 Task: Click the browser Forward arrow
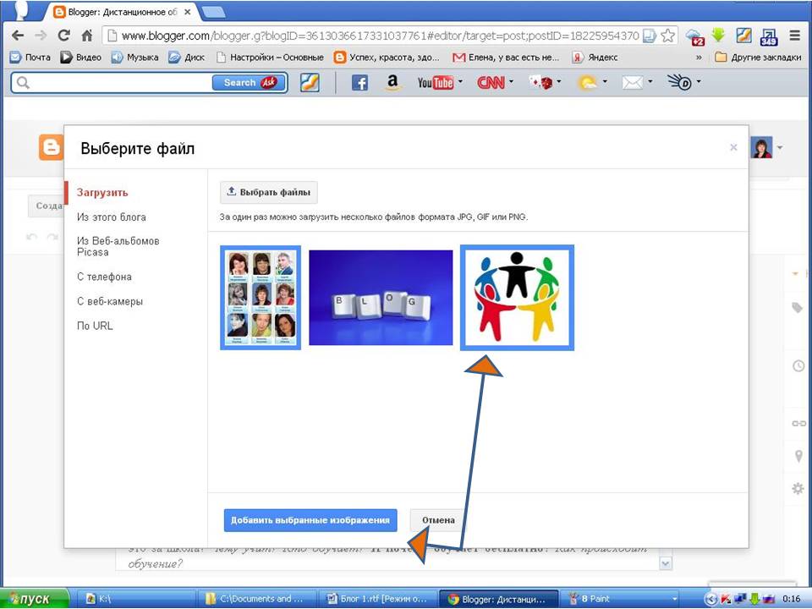(x=41, y=36)
